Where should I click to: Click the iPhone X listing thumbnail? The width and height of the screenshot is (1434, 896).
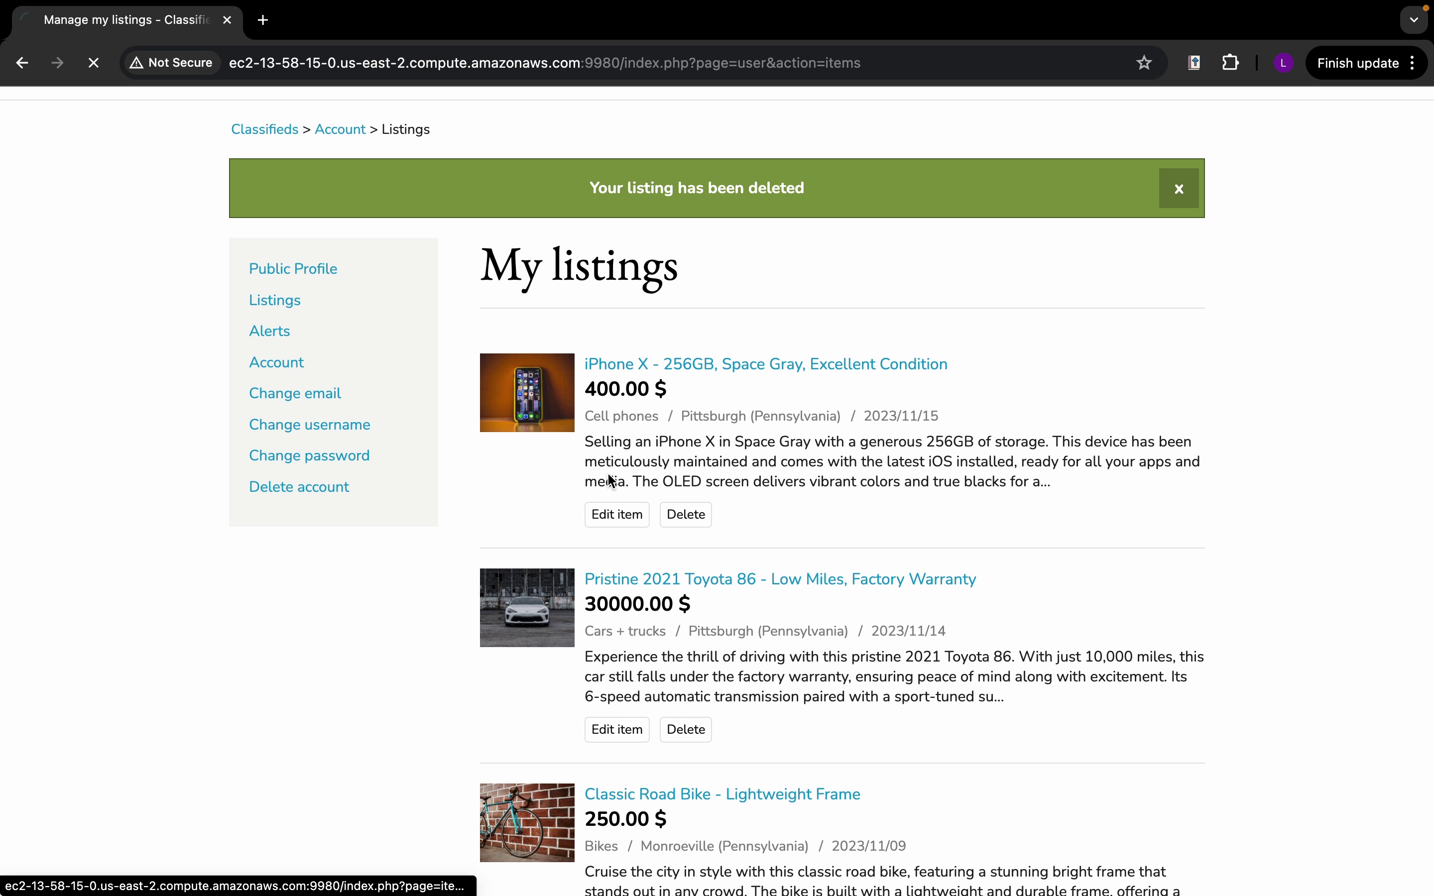(x=527, y=392)
